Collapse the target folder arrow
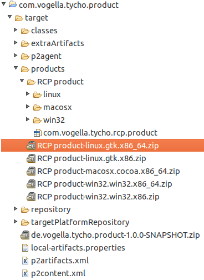 [10, 17]
